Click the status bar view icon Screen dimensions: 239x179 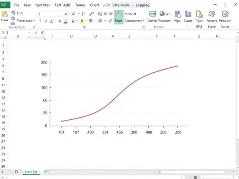point(196,177)
